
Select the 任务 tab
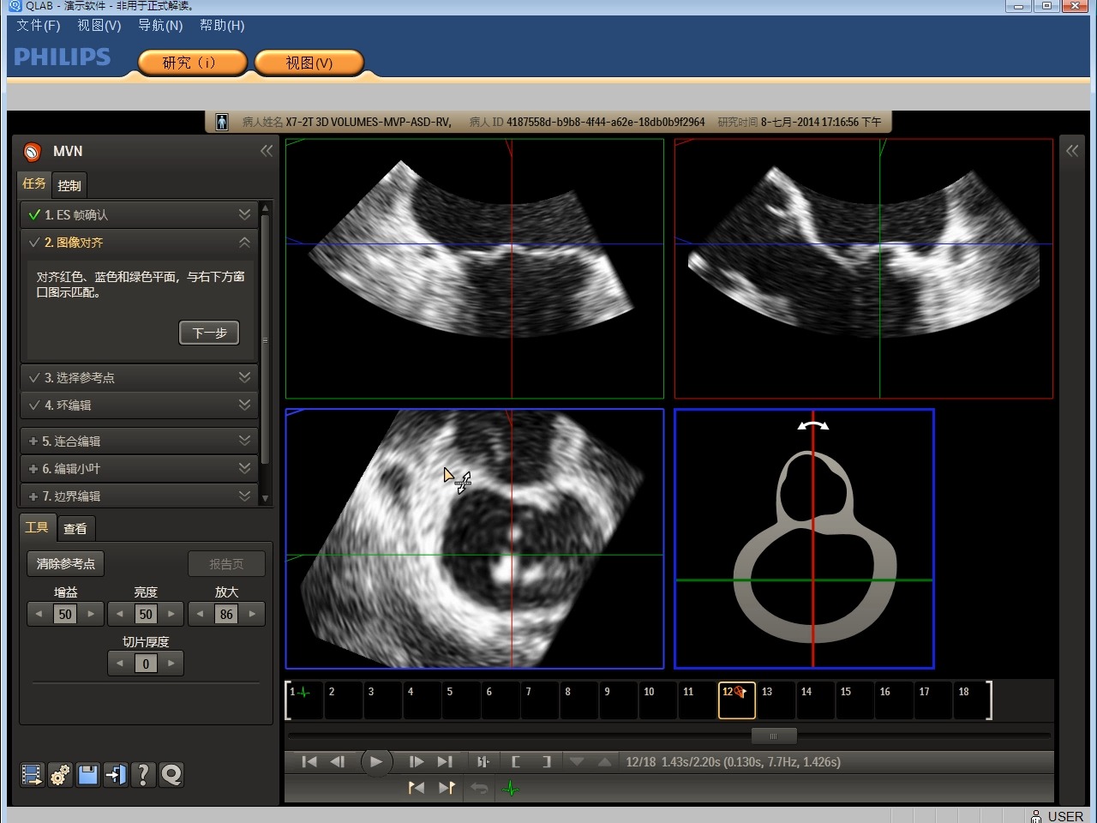[x=34, y=183]
